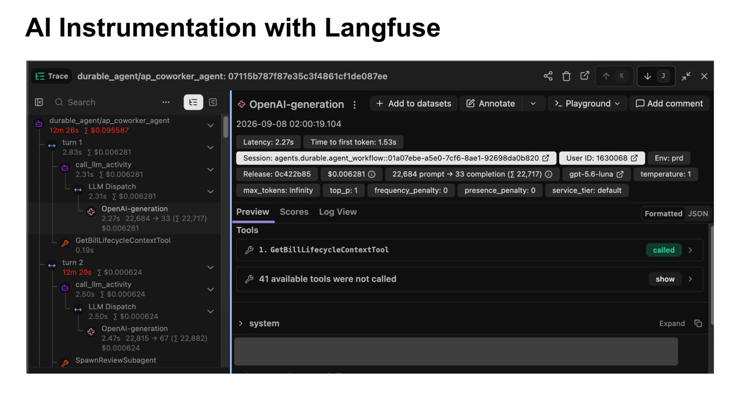The height and width of the screenshot is (412, 738).
Task: Click the Annotate button
Action: point(491,104)
